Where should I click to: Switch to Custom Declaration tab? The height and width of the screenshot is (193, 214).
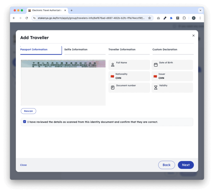click(x=173, y=50)
